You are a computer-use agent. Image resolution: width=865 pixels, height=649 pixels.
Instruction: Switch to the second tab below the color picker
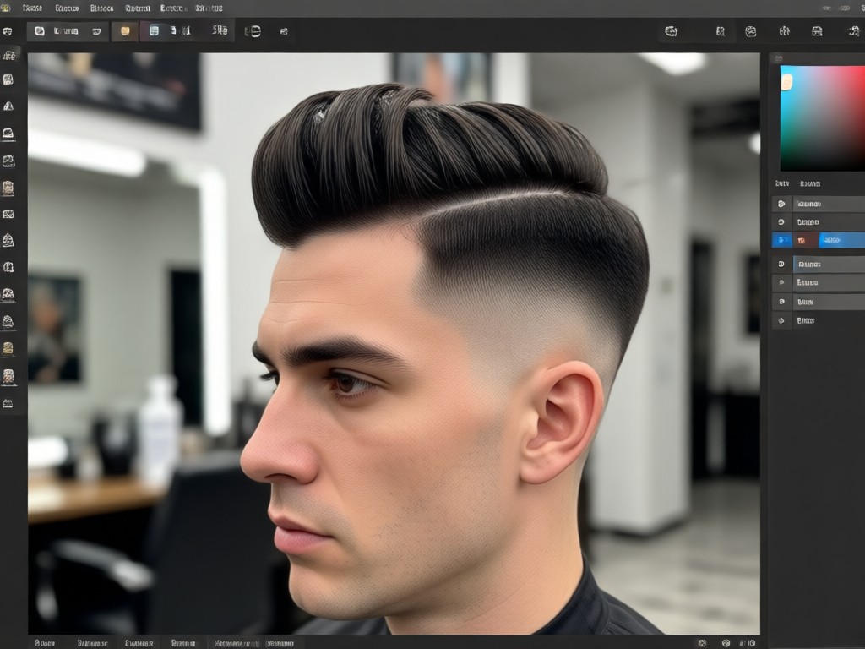(810, 183)
